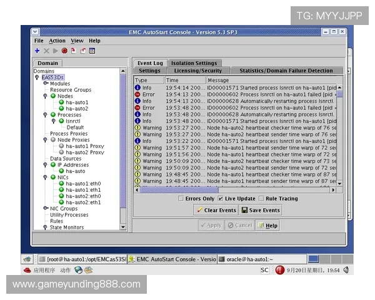Uncheck the Live Update checkbox
Screen dimensions: 375x300
coord(221,198)
